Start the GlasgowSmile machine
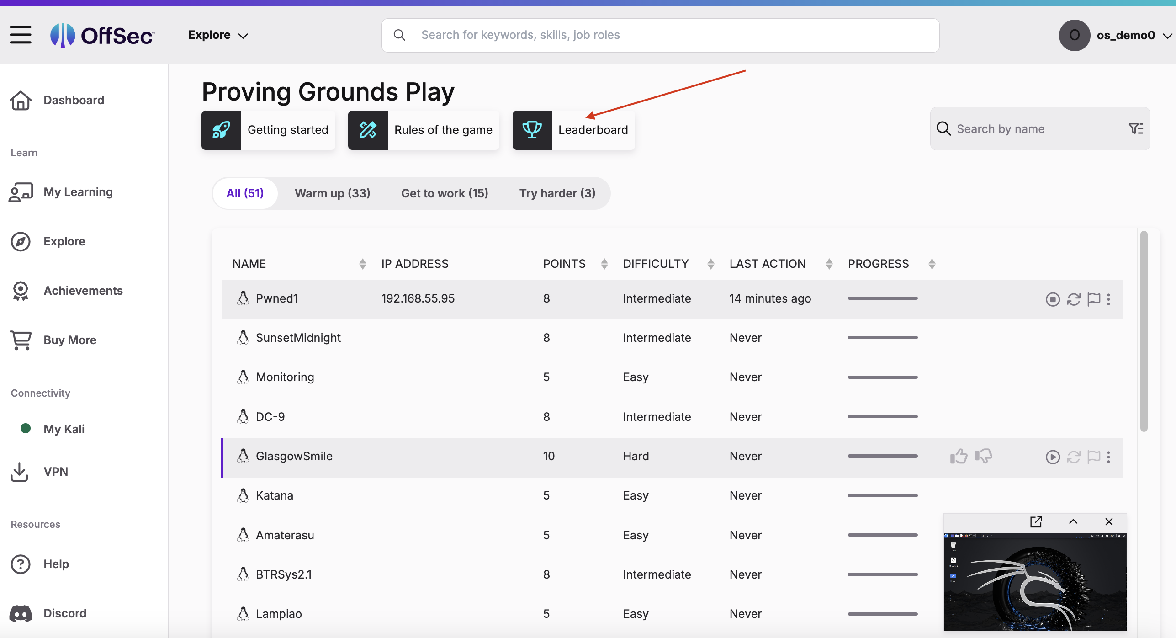 tap(1053, 457)
